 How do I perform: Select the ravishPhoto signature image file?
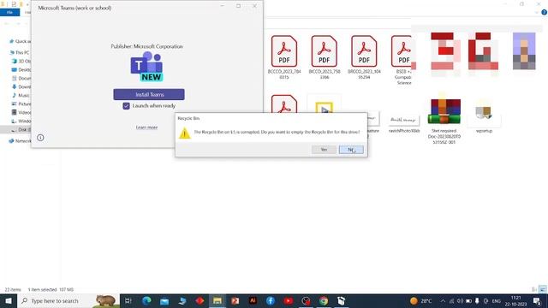click(404, 123)
